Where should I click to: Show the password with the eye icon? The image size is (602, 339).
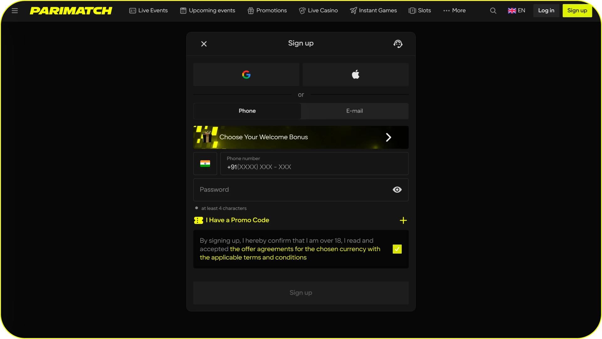[397, 190]
